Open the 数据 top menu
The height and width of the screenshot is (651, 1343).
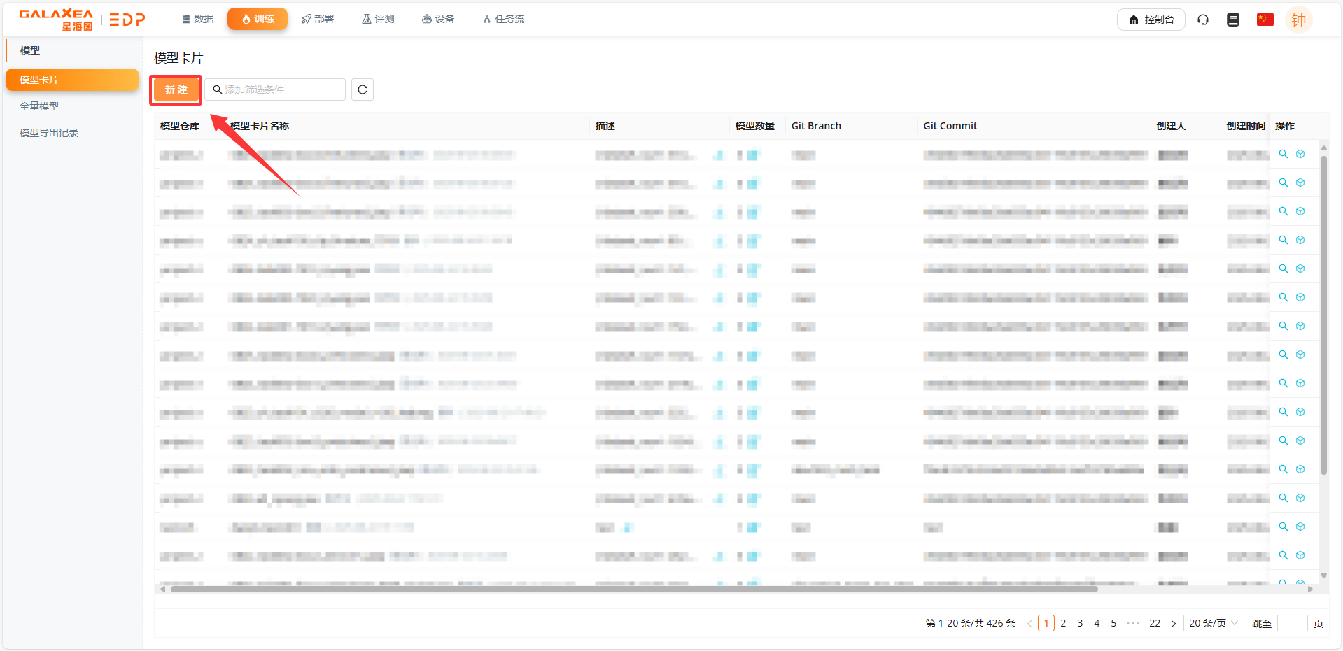[197, 19]
